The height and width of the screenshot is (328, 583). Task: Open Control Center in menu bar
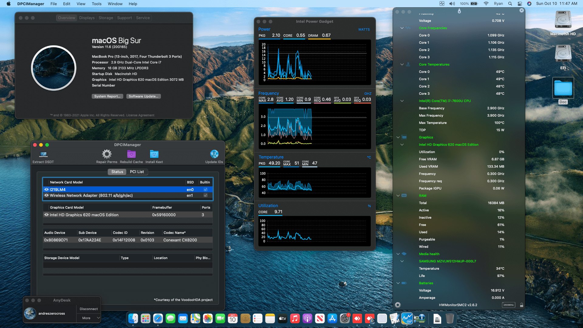(520, 4)
